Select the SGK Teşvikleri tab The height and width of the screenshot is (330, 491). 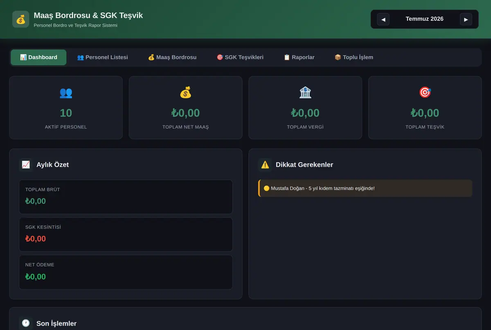(240, 57)
